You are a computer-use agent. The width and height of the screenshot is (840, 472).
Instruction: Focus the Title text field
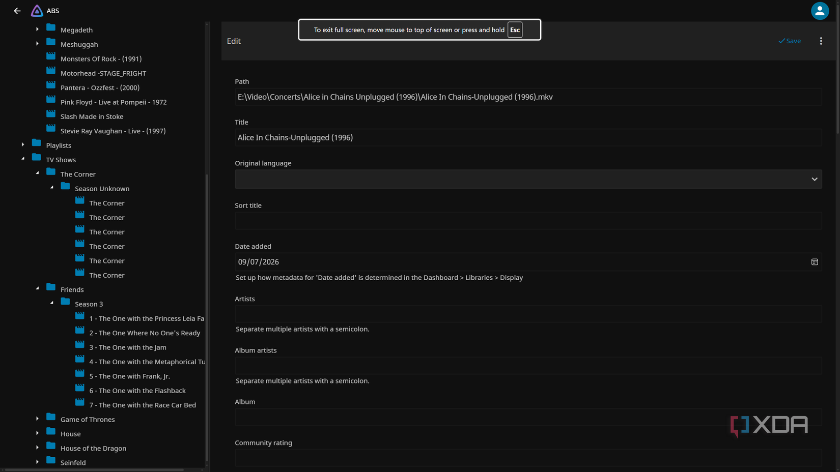pyautogui.click(x=528, y=137)
